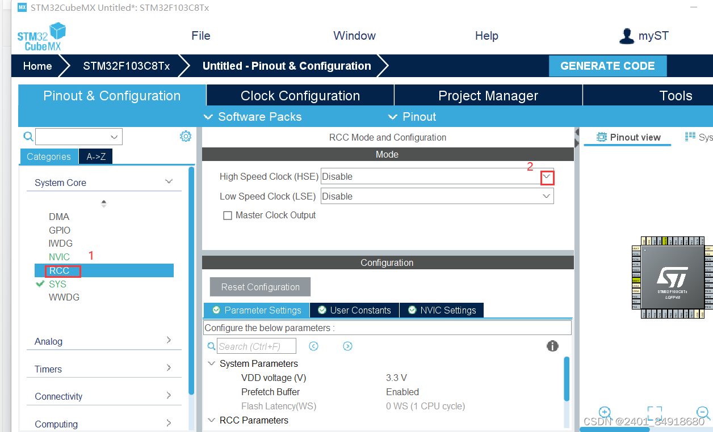The width and height of the screenshot is (713, 432).
Task: Collapse the System Core category
Action: (x=169, y=181)
